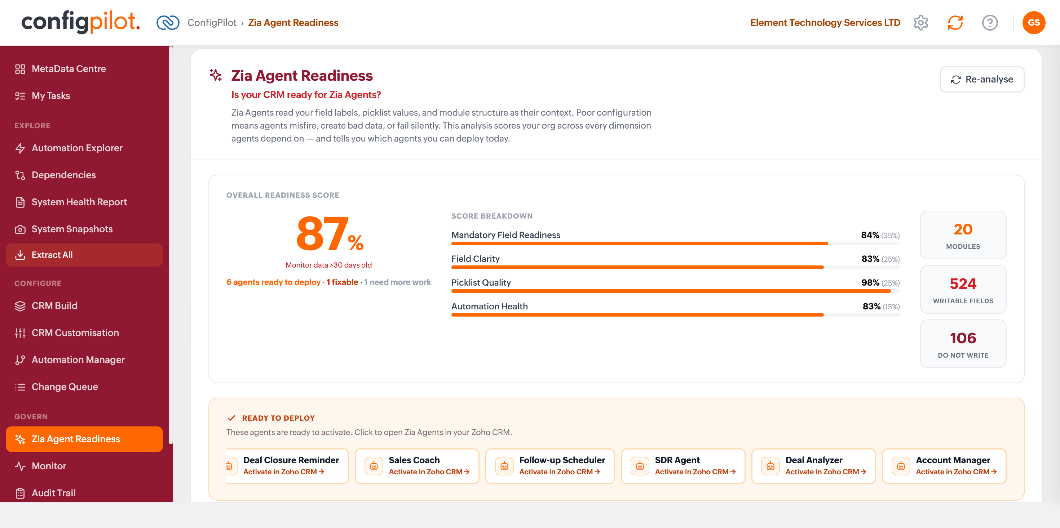
Task: Click the Zia Agent Readiness breadcrumb text
Action: (293, 23)
